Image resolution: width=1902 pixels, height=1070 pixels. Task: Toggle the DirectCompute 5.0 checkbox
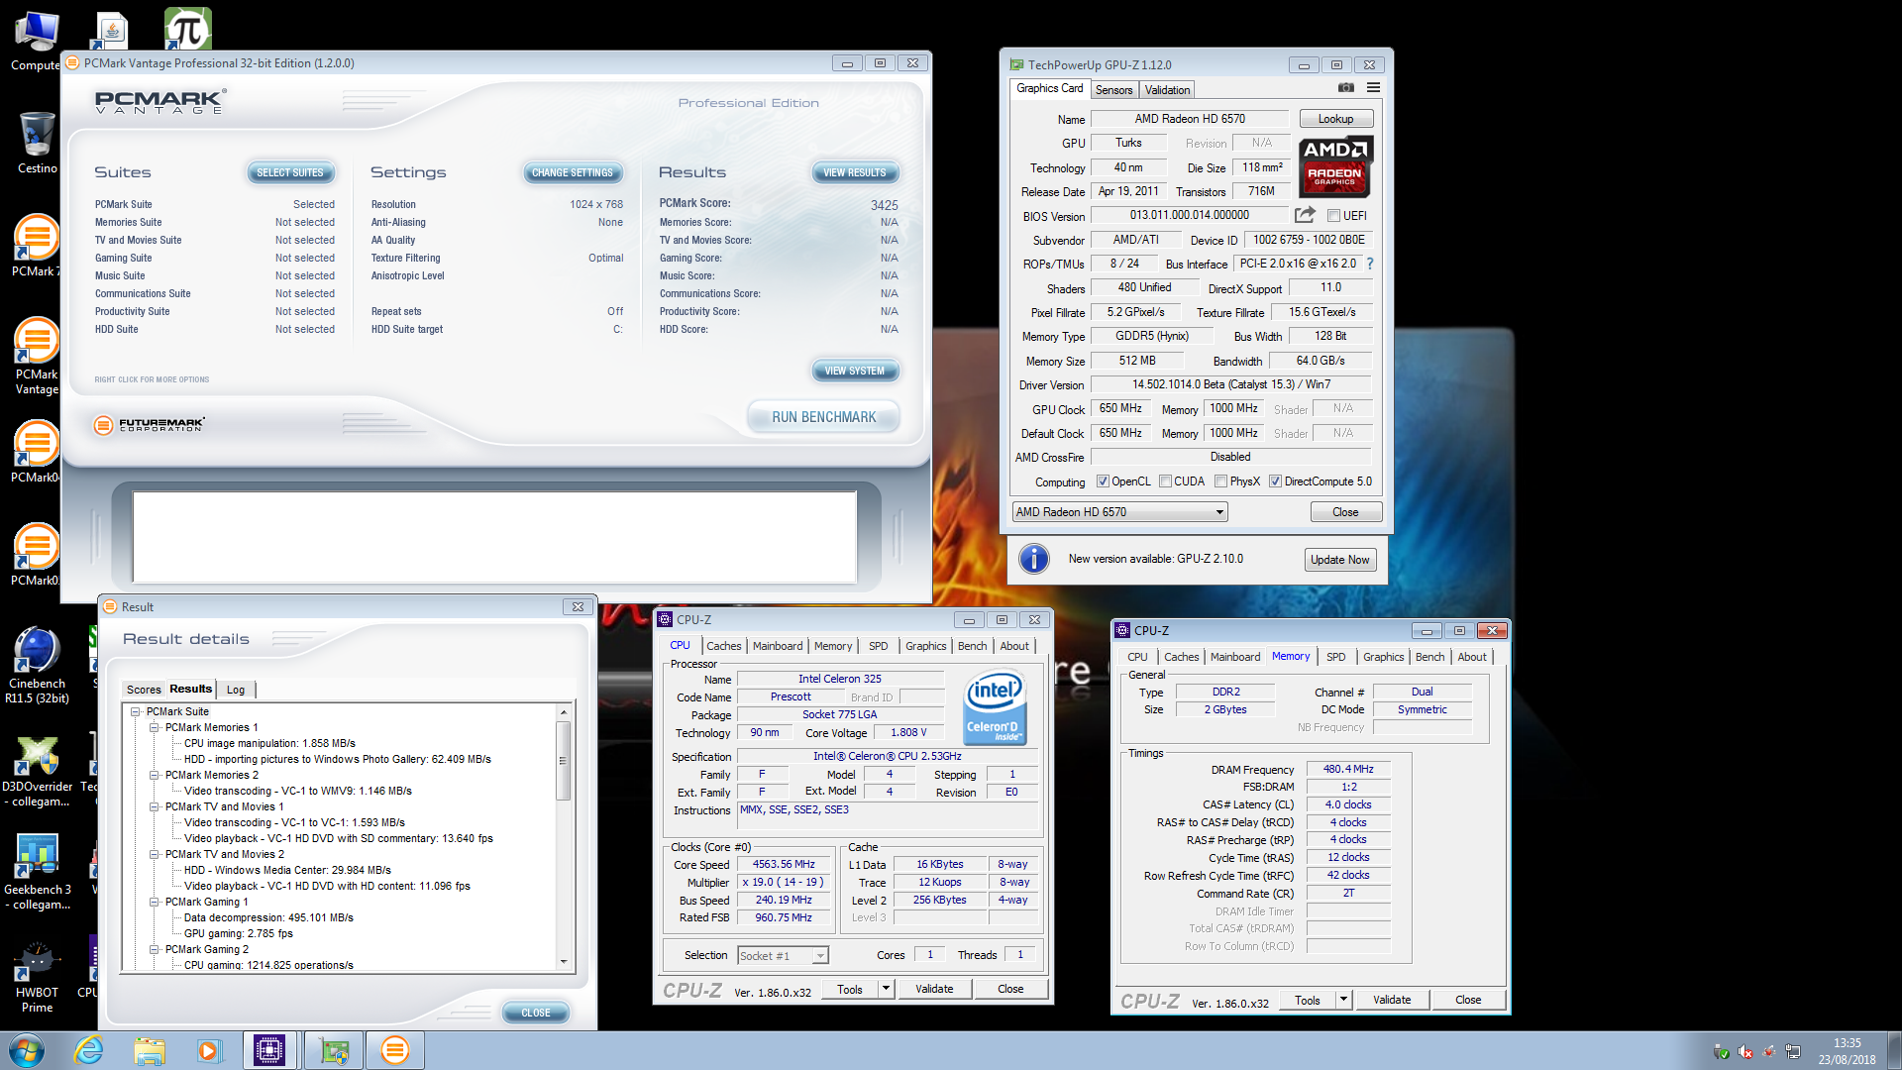[x=1275, y=481]
